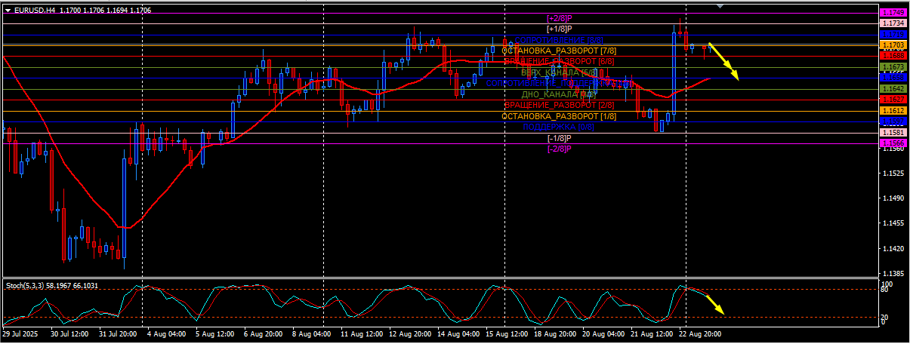Click the 12 Aug 20:00 time label

tap(410, 333)
